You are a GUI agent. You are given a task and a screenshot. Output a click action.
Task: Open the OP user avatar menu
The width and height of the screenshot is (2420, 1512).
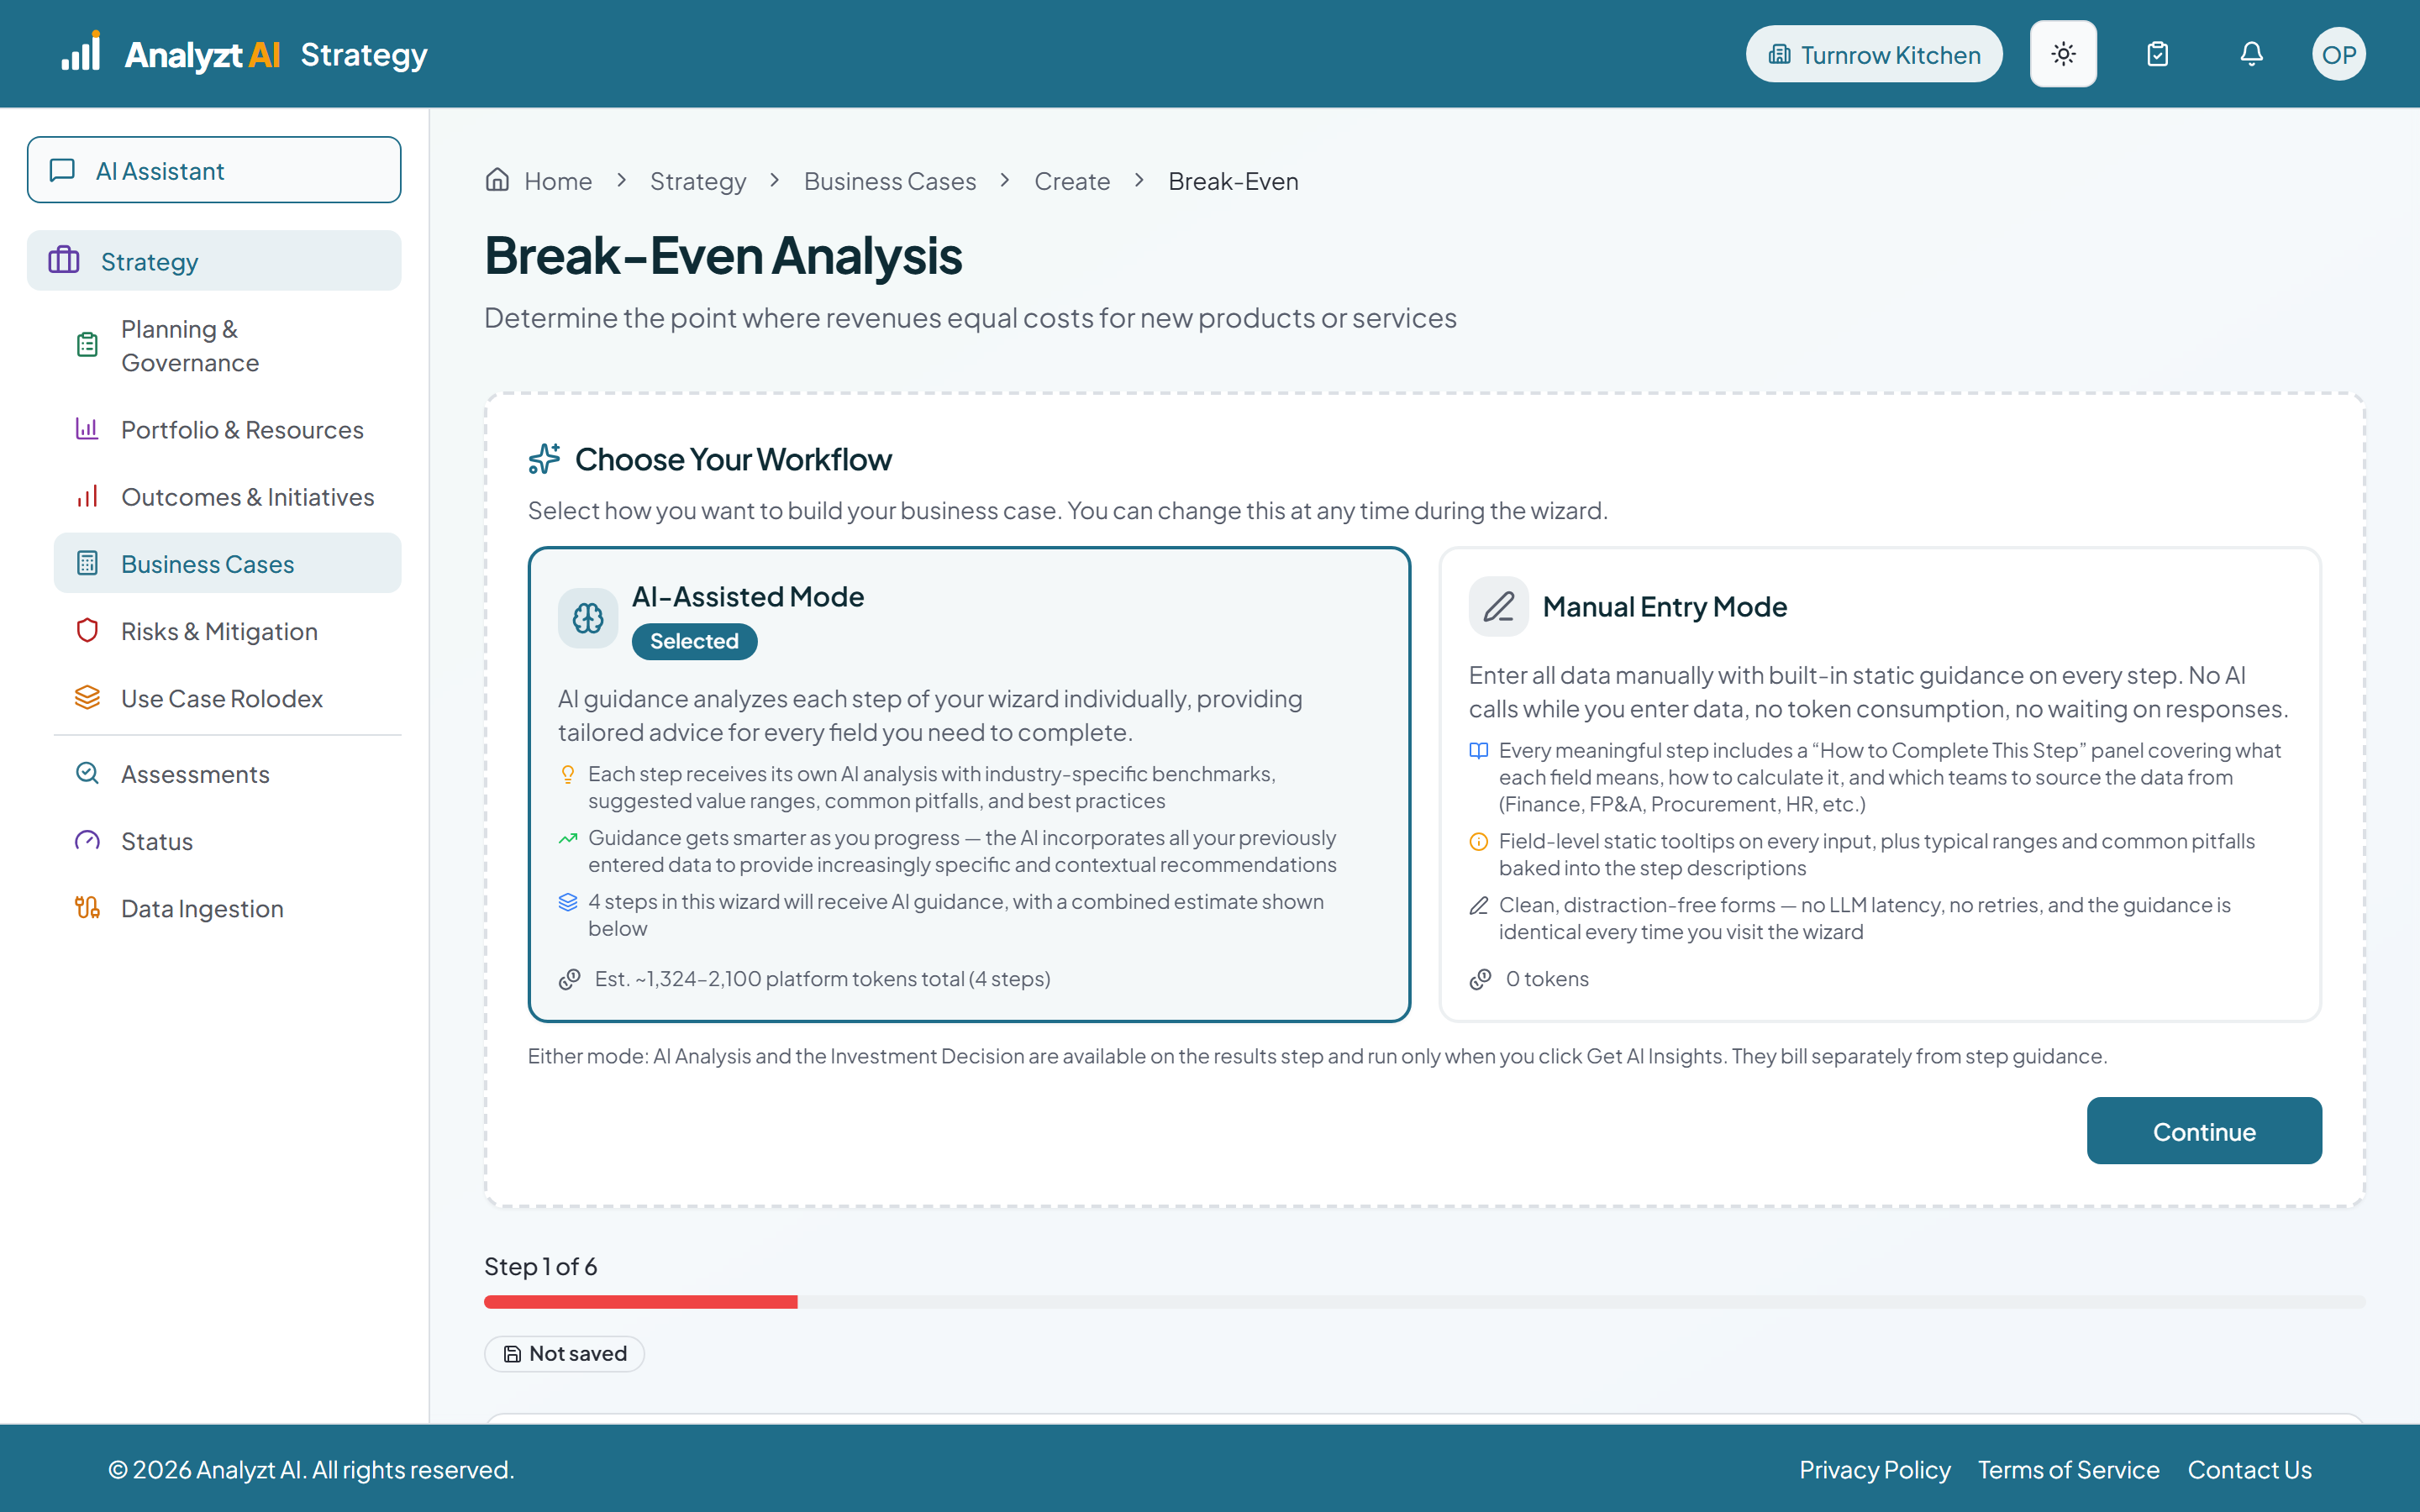2338,54
